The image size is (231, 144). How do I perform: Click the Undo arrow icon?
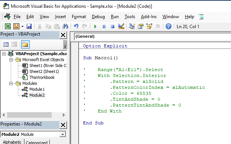click(76, 26)
